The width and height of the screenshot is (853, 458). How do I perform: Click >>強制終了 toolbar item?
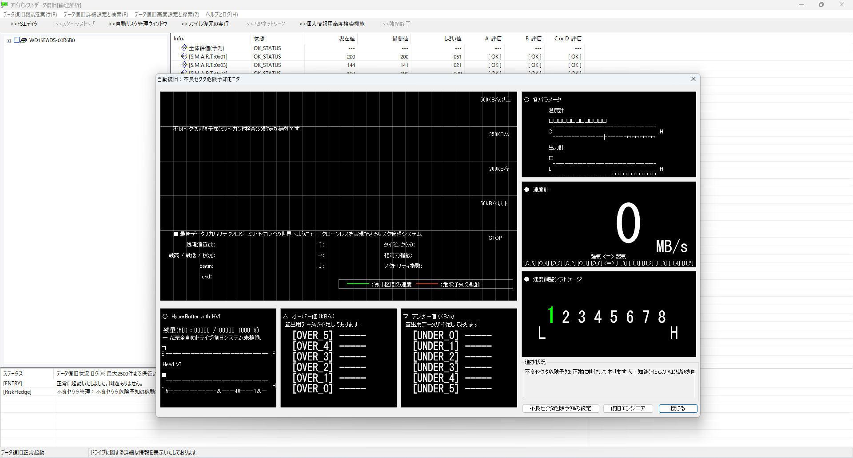(396, 24)
